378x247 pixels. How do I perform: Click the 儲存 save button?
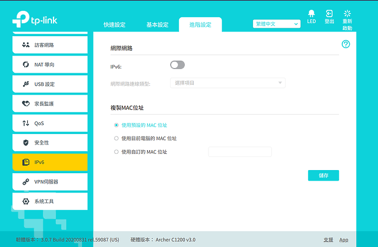[323, 175]
